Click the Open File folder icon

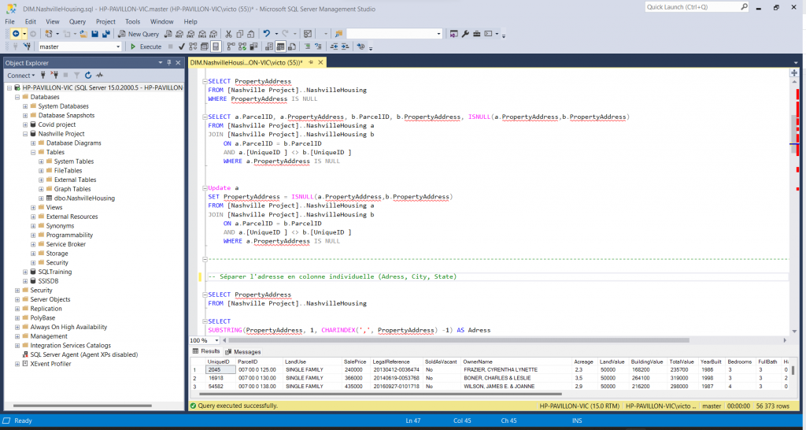point(83,34)
